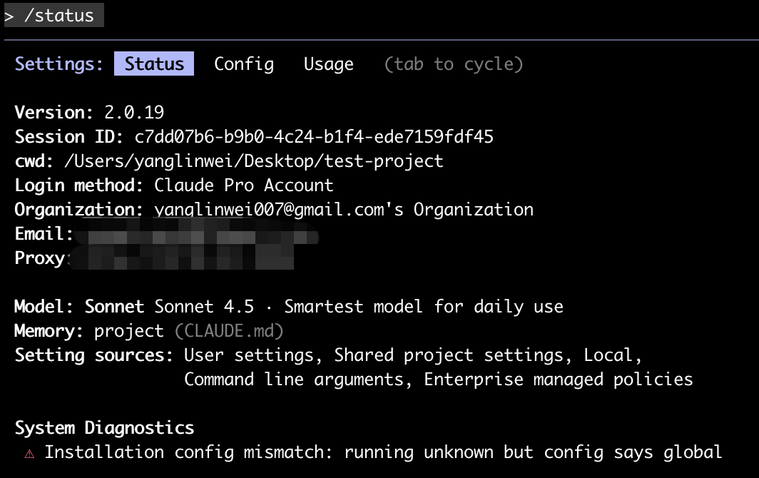Viewport: 759px width, 478px height.
Task: Click the /status command prompt line
Action: point(54,15)
